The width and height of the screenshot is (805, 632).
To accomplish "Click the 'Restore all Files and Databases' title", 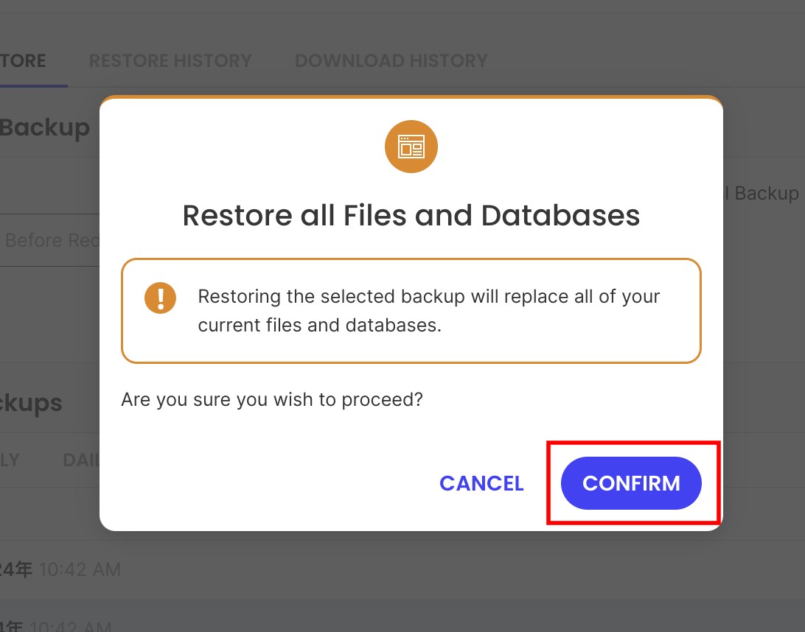I will click(x=411, y=216).
